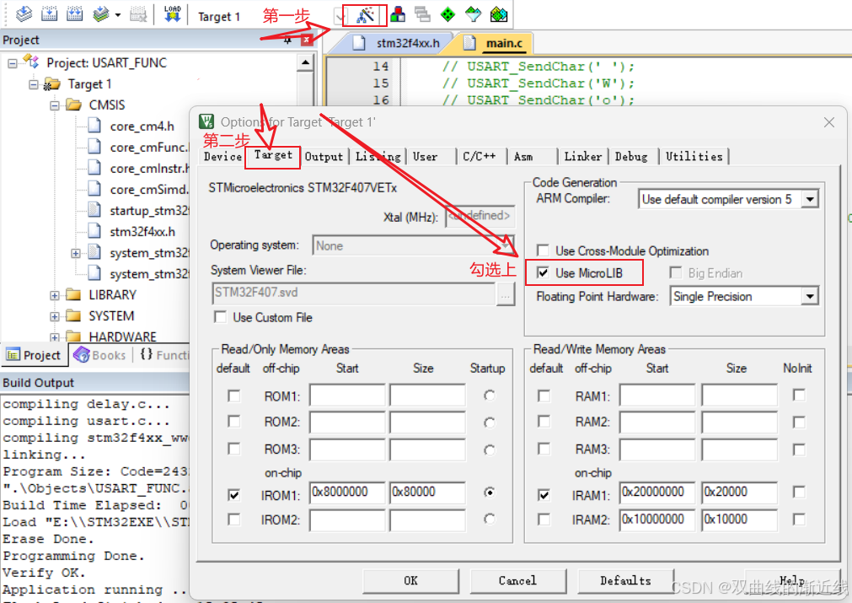
Task: Toggle the Use MicroLIB checkbox
Action: pos(542,272)
